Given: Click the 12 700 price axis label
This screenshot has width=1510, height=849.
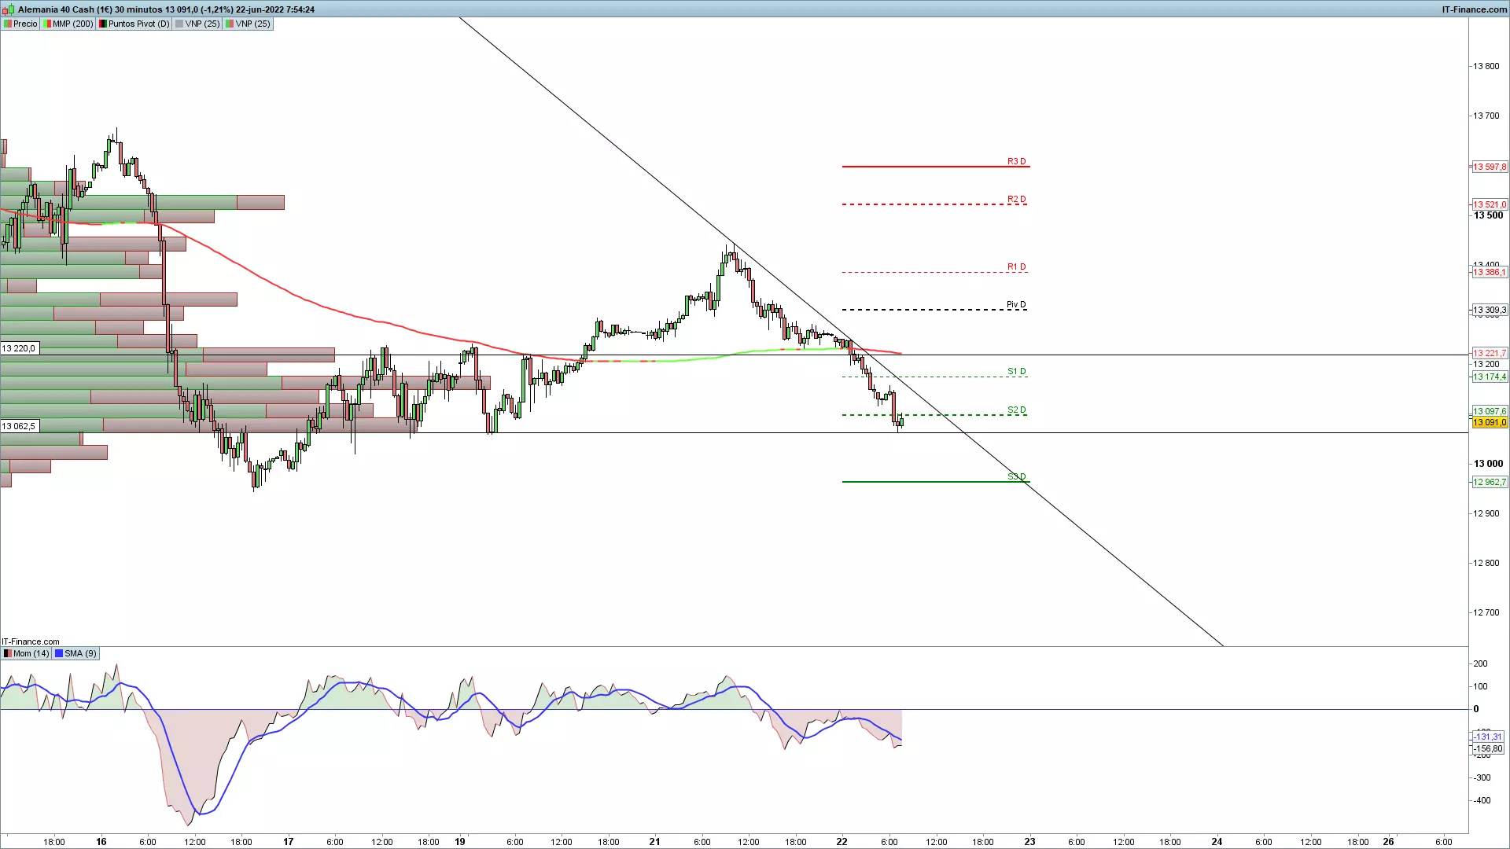Looking at the screenshot, I should click(1486, 612).
